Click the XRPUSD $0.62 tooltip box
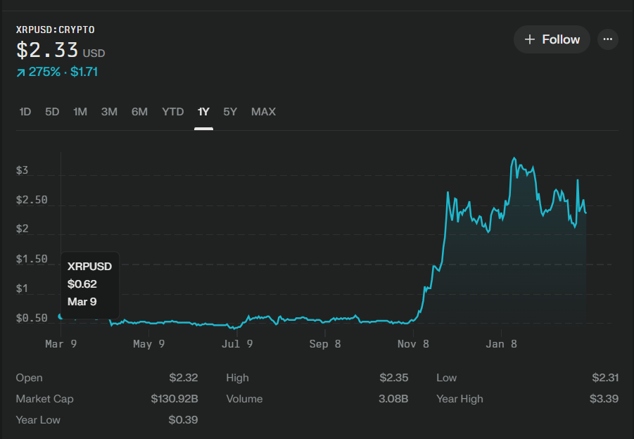Screen dimensions: 634x439 (x=89, y=284)
